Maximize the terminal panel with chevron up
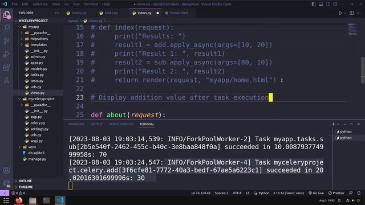Image resolution: width=365 pixels, height=205 pixels. (351, 124)
